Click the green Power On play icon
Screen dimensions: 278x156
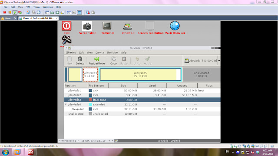[x=15, y=13]
